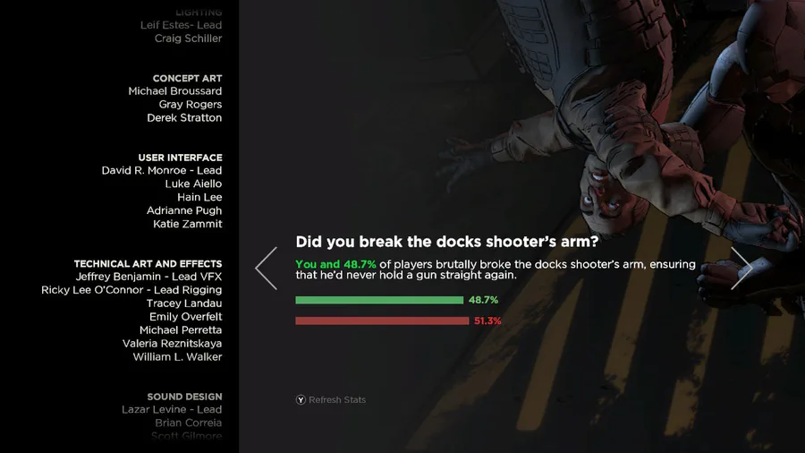The image size is (805, 453).
Task: Go to previous stat with left arrow
Action: click(x=266, y=268)
